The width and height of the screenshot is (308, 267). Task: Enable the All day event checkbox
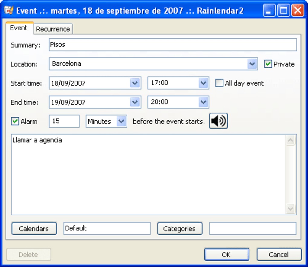tap(219, 83)
